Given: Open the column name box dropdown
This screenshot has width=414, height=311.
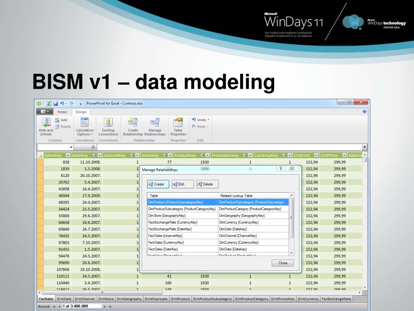Looking at the screenshot, I should [71, 147].
